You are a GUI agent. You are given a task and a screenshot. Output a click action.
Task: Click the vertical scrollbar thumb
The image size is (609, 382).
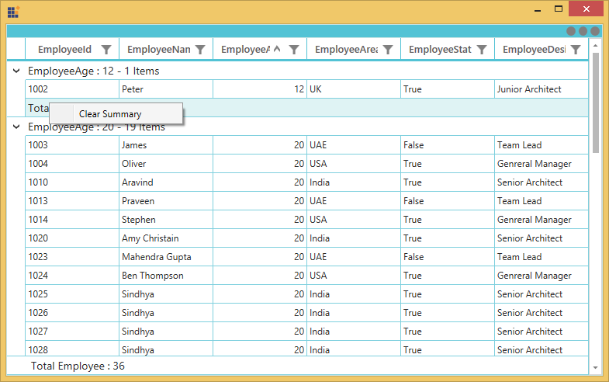pos(595,102)
